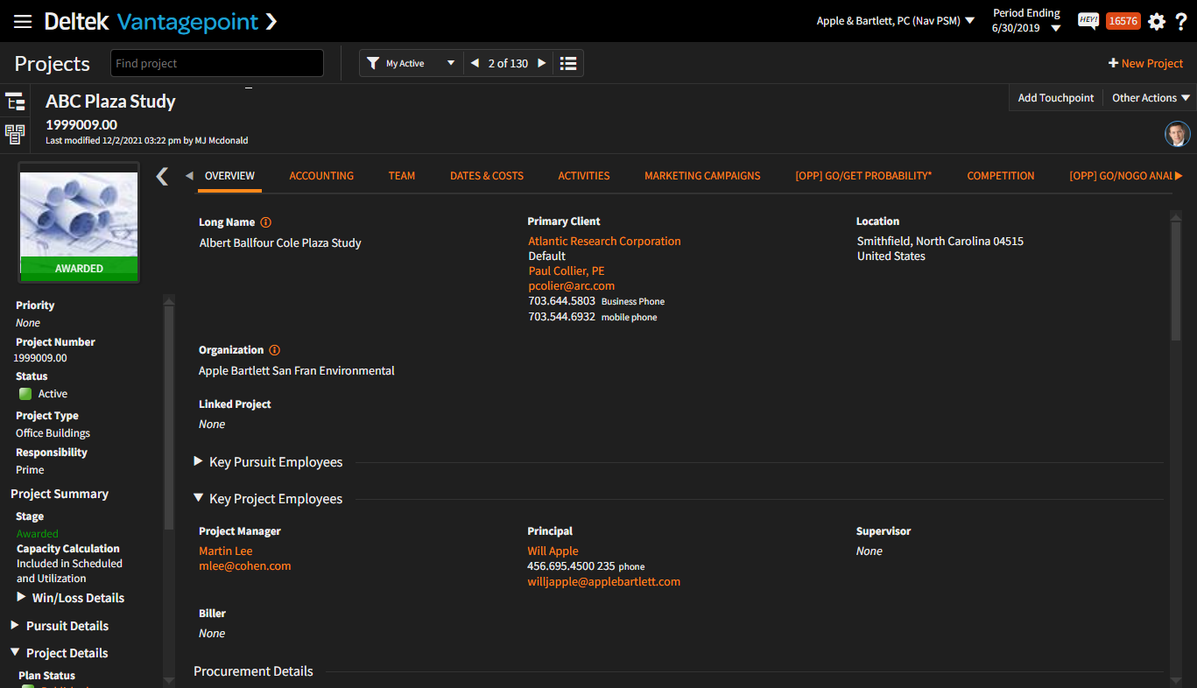Switch to the list view icon

[x=568, y=63]
